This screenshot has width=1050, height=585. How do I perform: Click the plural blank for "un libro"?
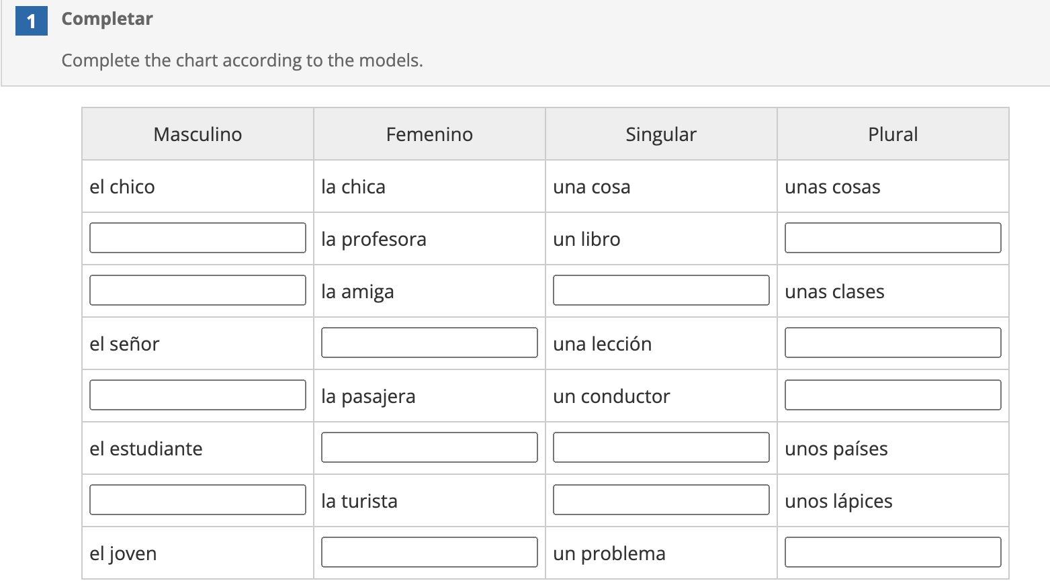[892, 238]
